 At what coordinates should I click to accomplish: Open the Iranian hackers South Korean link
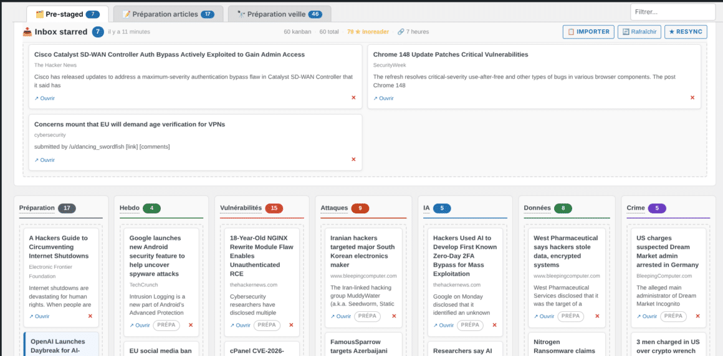click(x=341, y=316)
